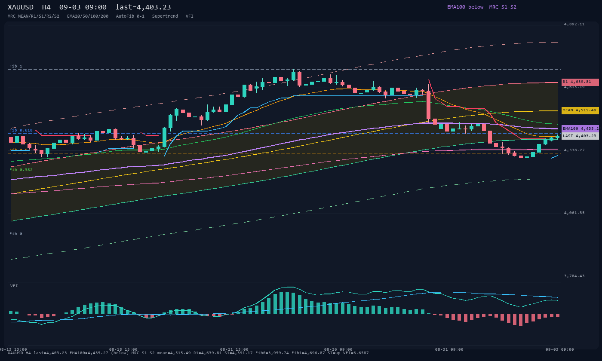Click the 08-18 13:00 time axis label
This screenshot has width=602, height=361.
(123, 349)
